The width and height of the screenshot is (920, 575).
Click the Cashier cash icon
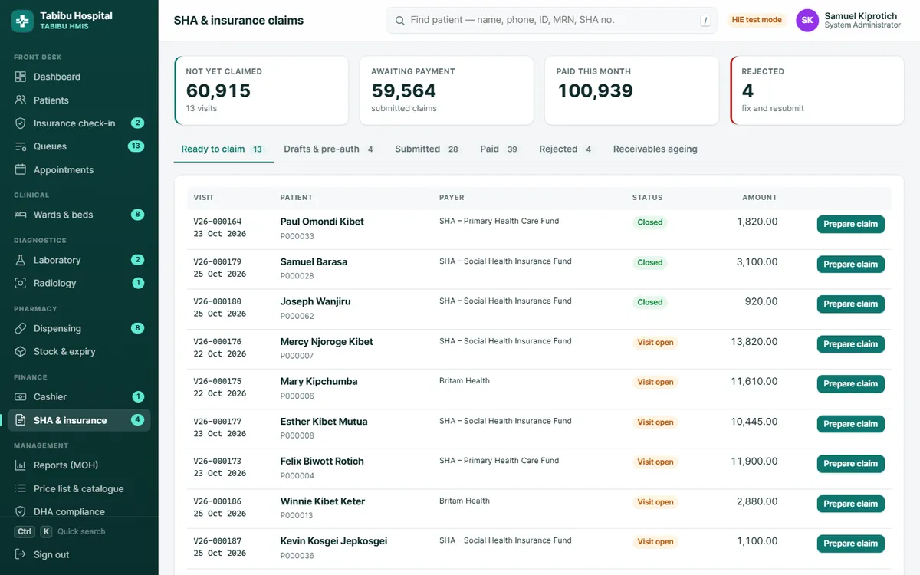(x=21, y=396)
